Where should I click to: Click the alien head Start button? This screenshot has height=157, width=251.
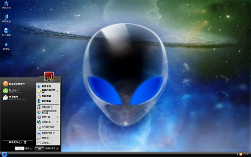[4, 154]
